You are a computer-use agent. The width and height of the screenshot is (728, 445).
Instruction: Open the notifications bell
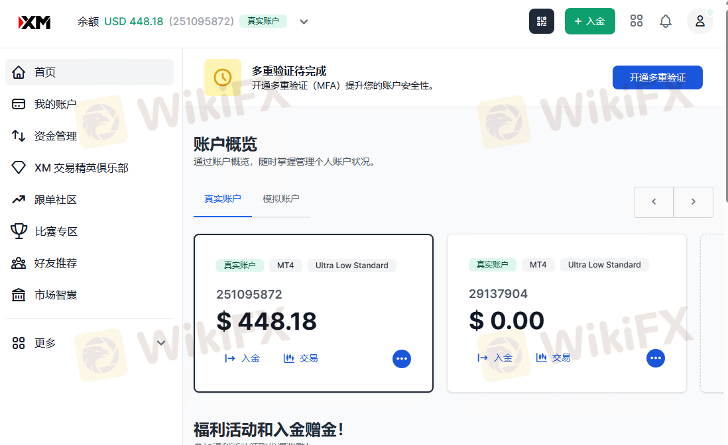pos(666,21)
